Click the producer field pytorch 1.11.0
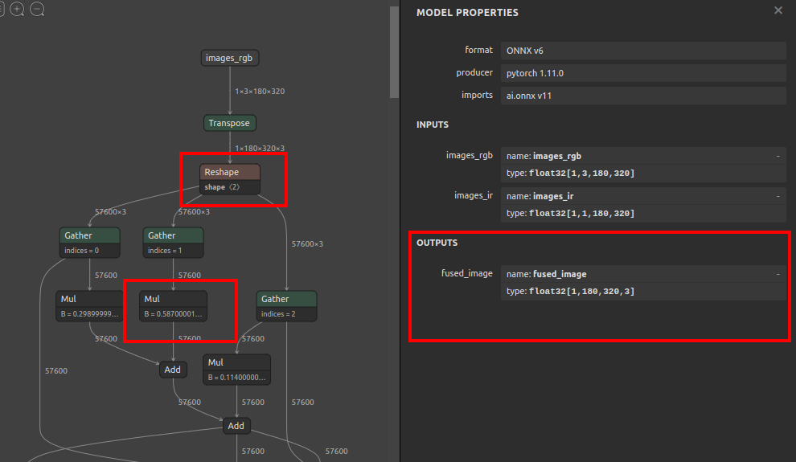 [643, 73]
